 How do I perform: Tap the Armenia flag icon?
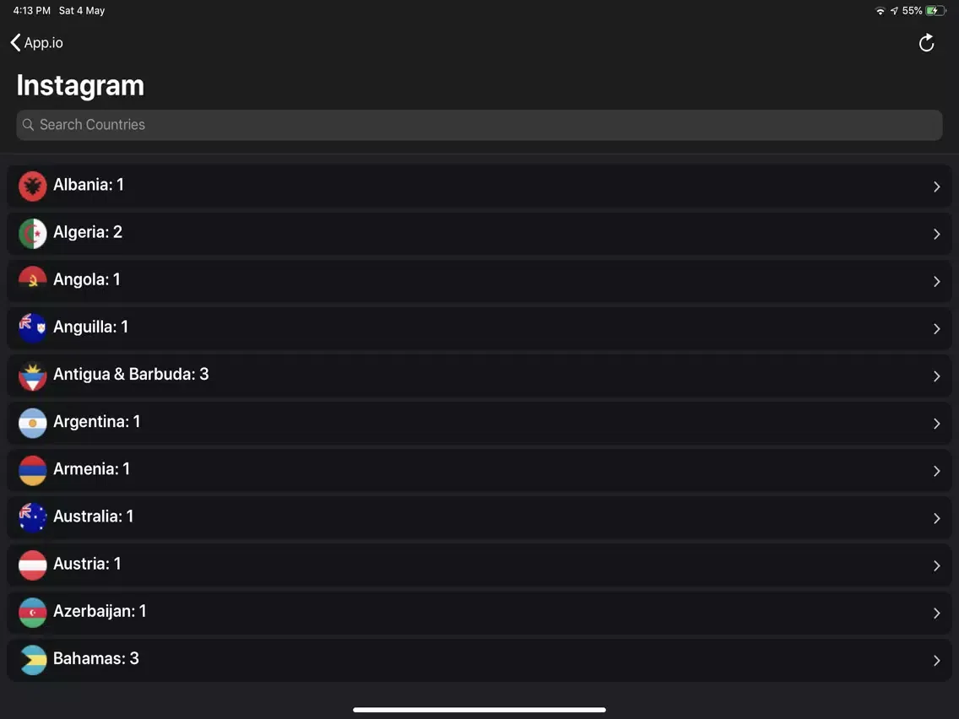point(33,470)
